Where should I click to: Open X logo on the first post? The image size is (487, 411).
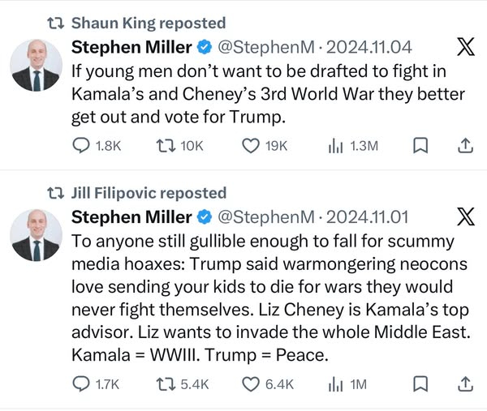[x=465, y=47]
